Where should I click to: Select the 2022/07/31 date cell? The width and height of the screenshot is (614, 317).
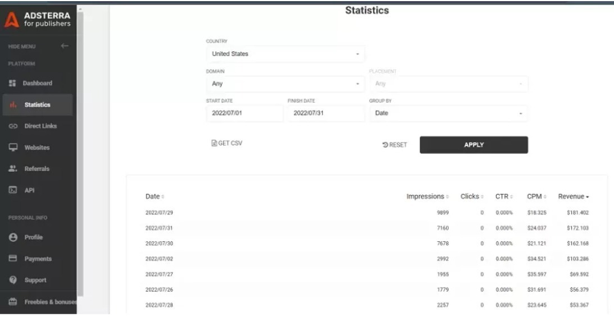point(159,228)
